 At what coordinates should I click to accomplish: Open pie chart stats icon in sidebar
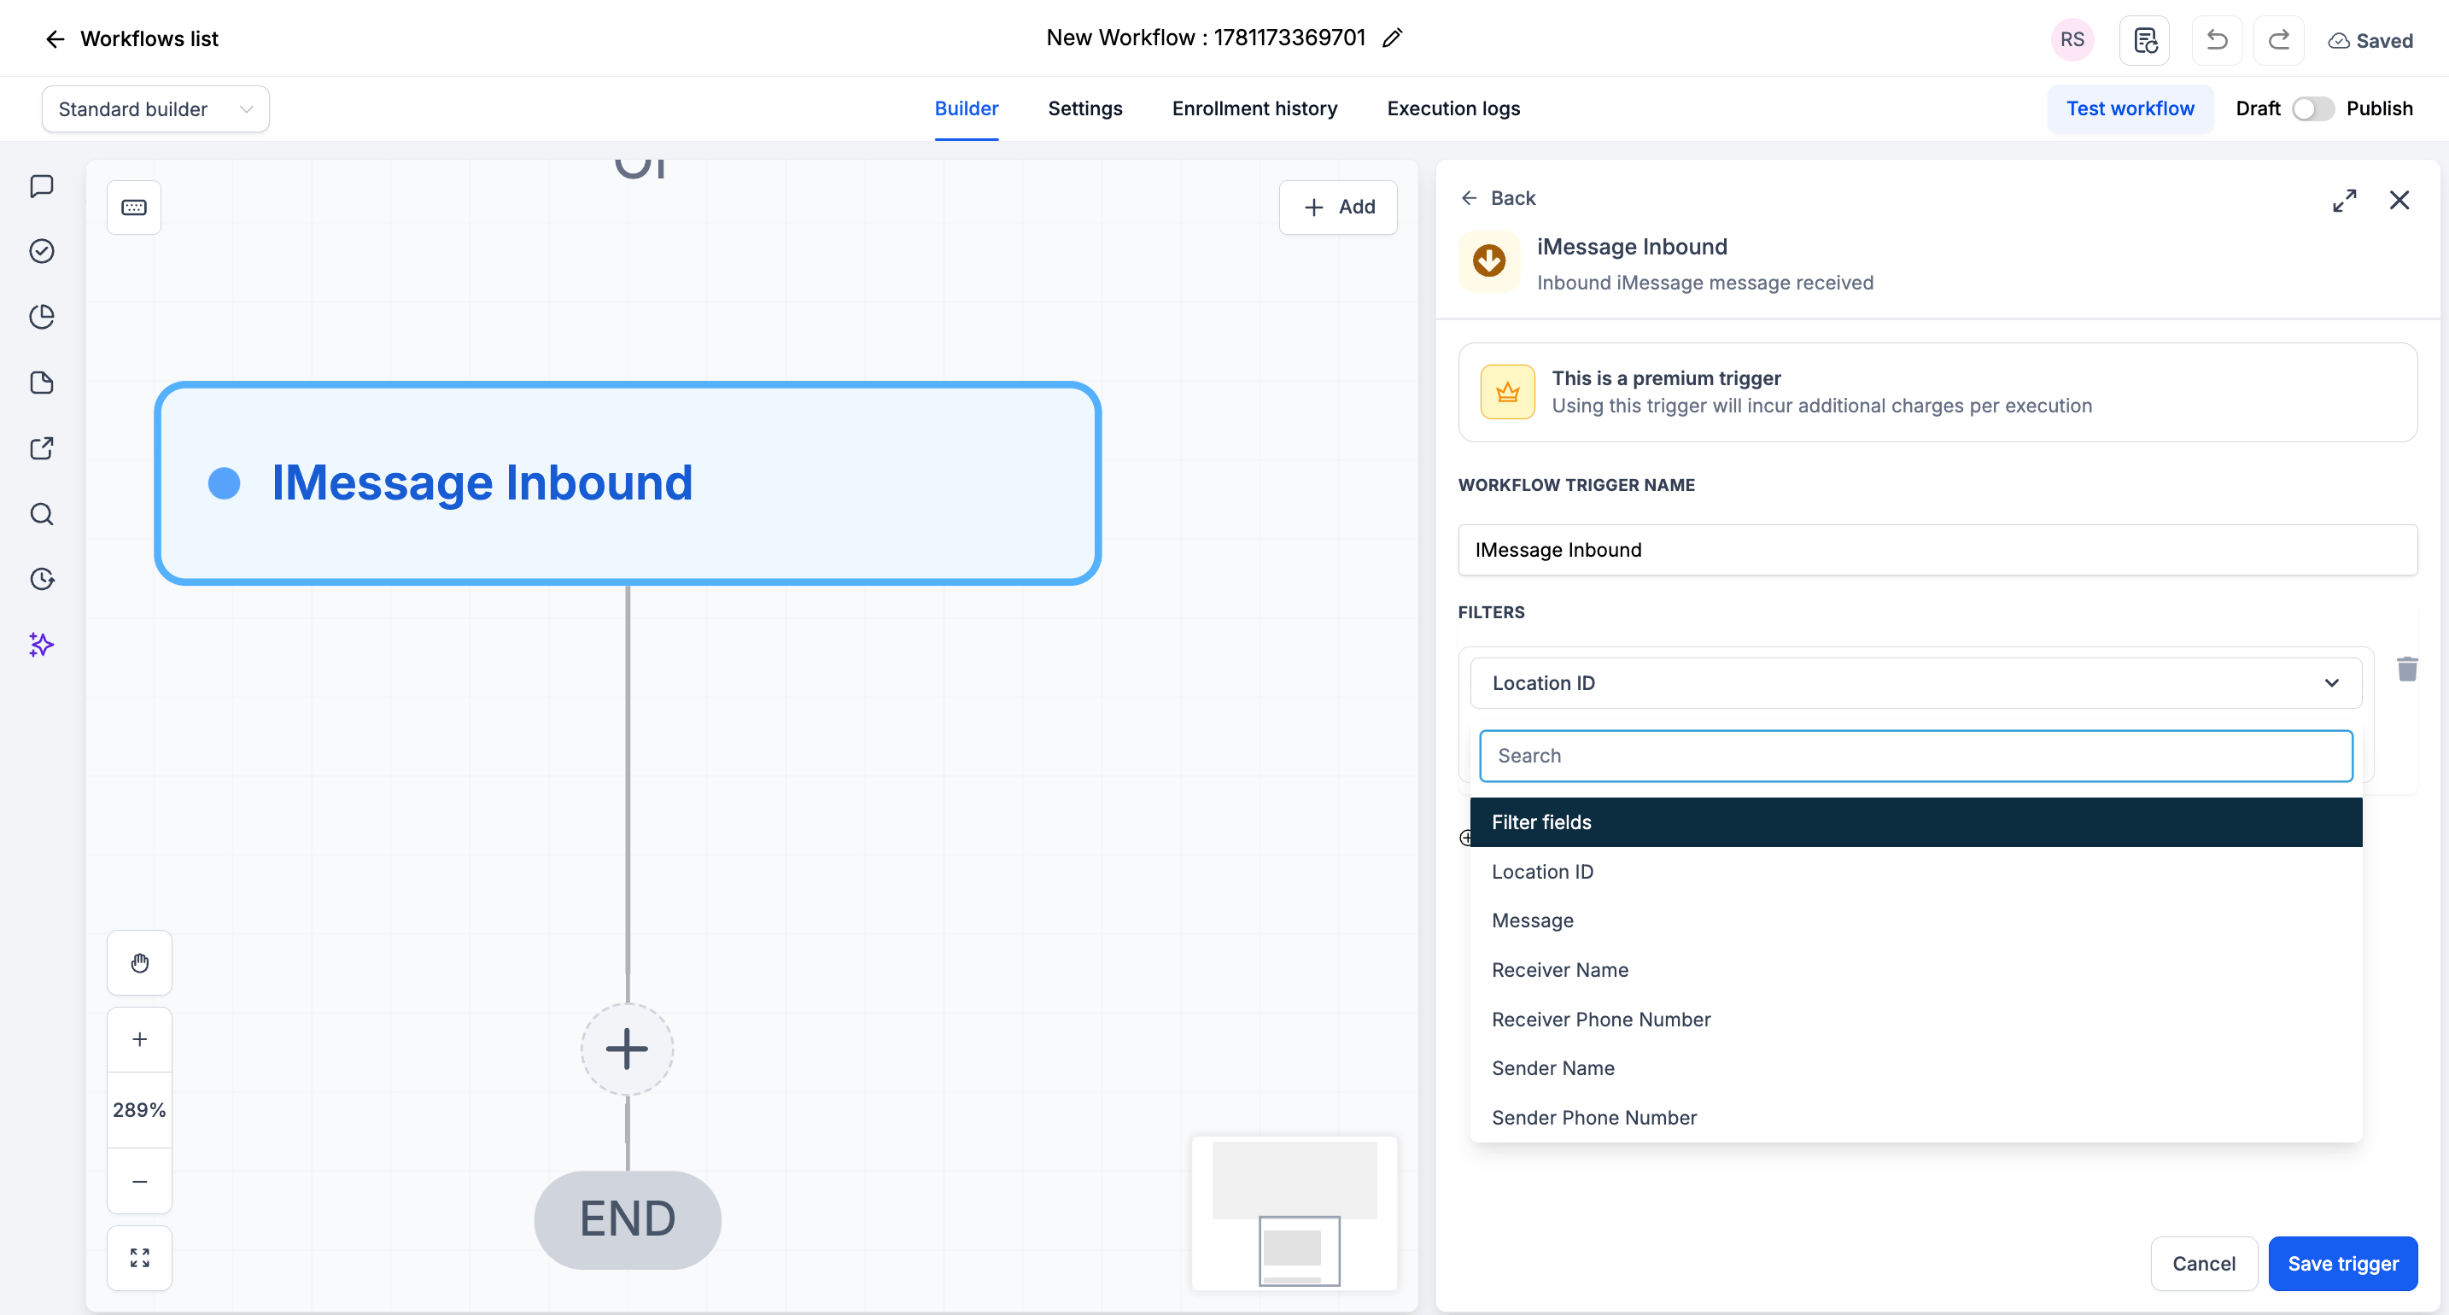click(42, 317)
